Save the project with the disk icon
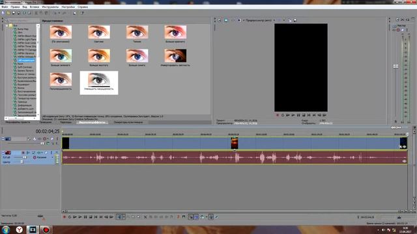This screenshot has width=417, height=234. (x=14, y=13)
